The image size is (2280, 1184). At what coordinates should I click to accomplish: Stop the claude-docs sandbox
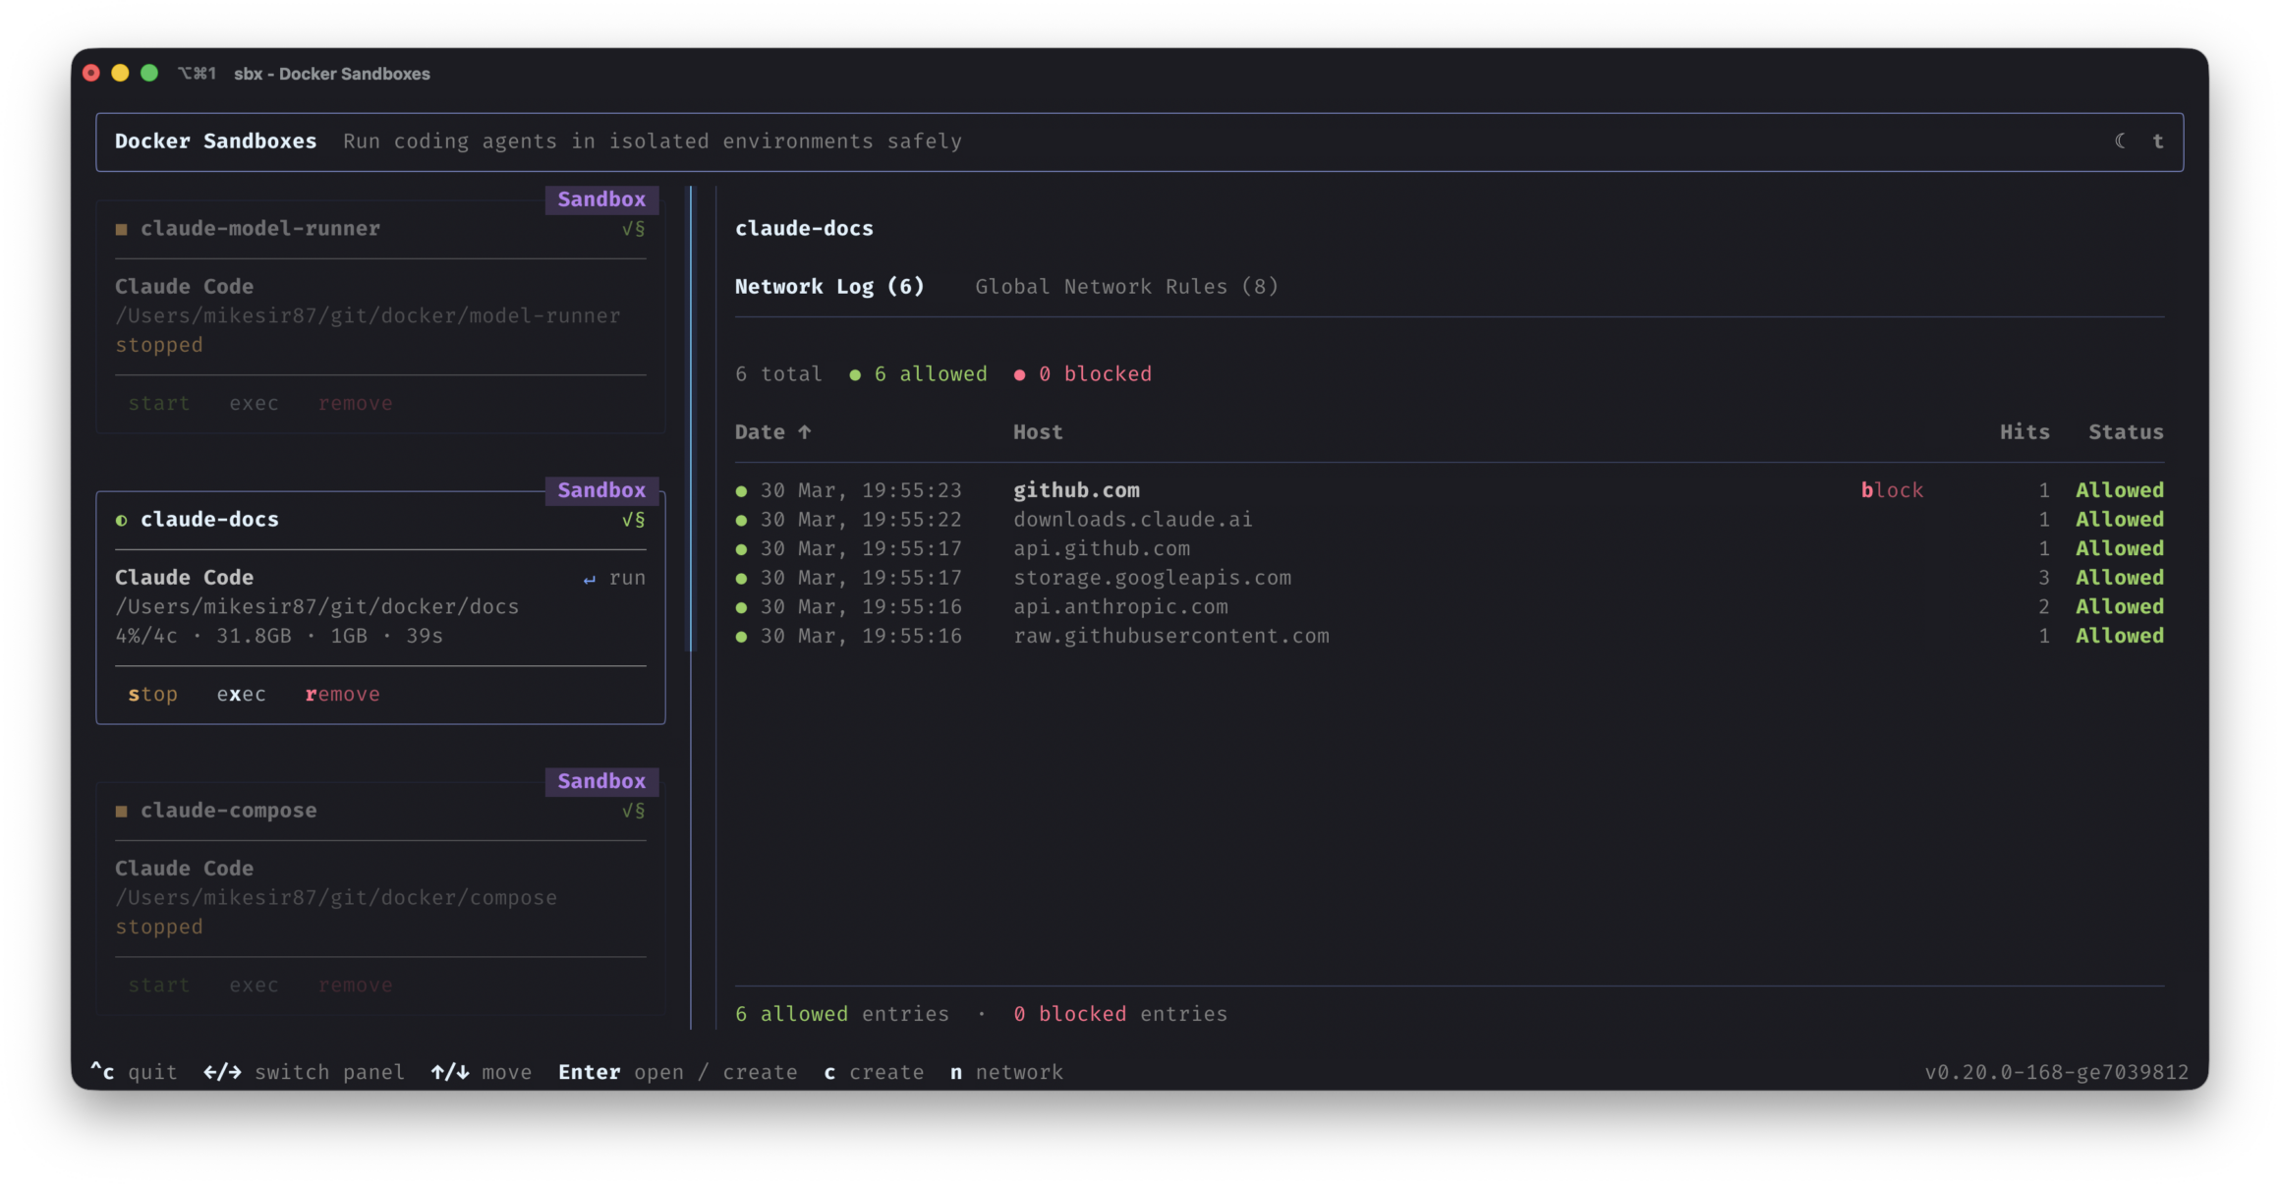click(152, 694)
